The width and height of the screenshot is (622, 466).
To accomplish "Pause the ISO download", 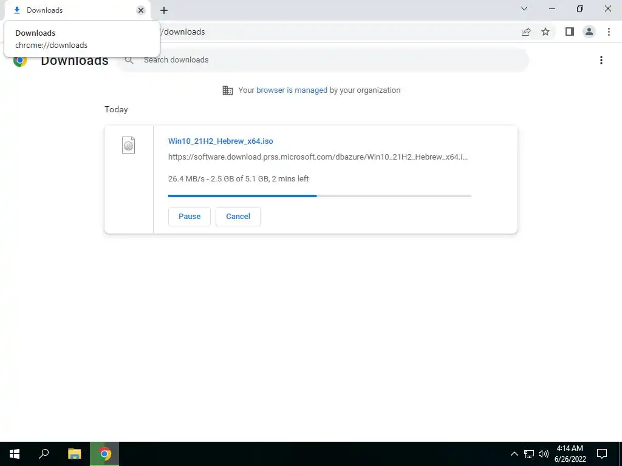I will (190, 217).
